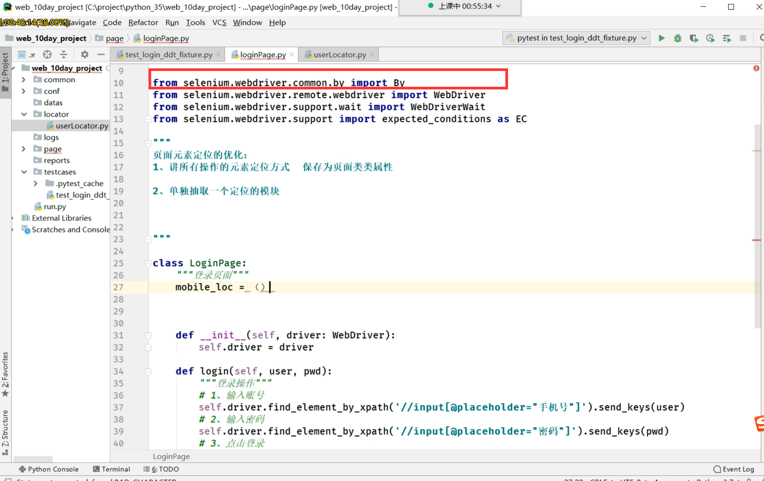Run with coverage
Viewport: 764px width, 481px height.
(x=694, y=38)
